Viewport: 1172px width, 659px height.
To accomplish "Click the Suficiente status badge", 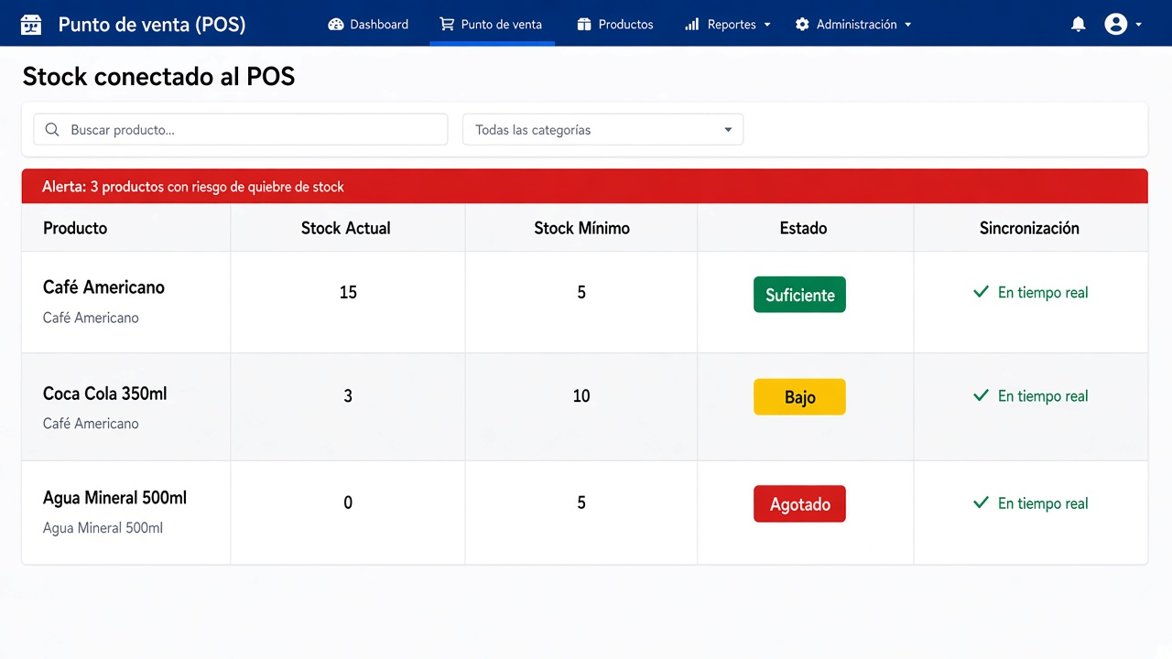I will click(799, 295).
